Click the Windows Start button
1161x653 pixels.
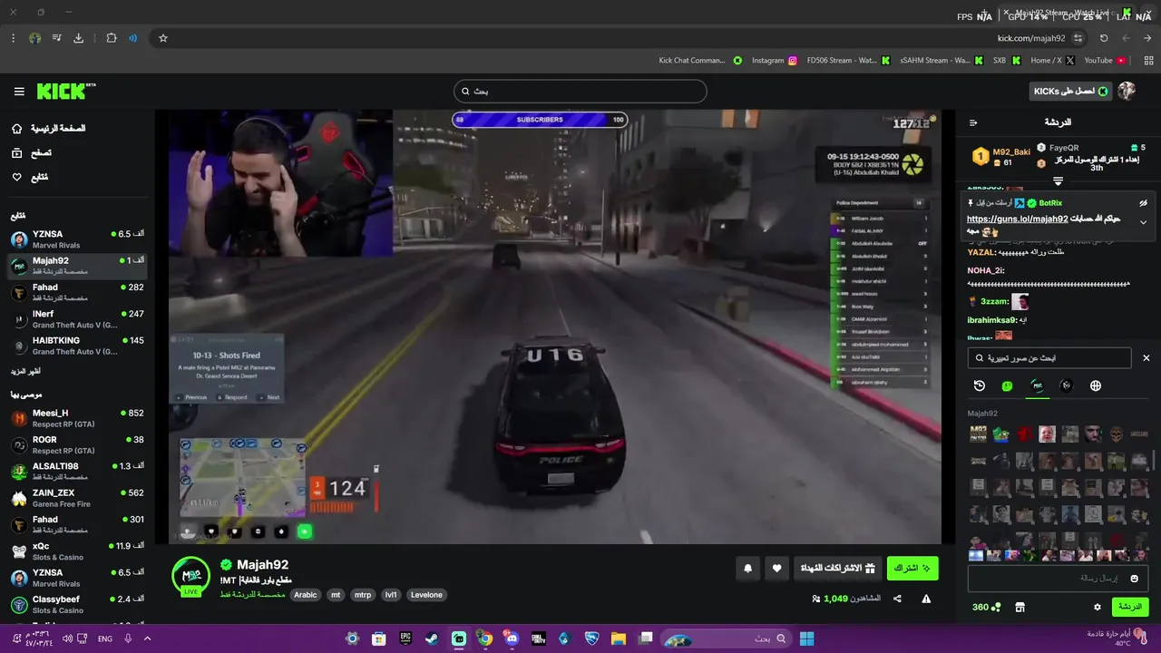pyautogui.click(x=806, y=638)
